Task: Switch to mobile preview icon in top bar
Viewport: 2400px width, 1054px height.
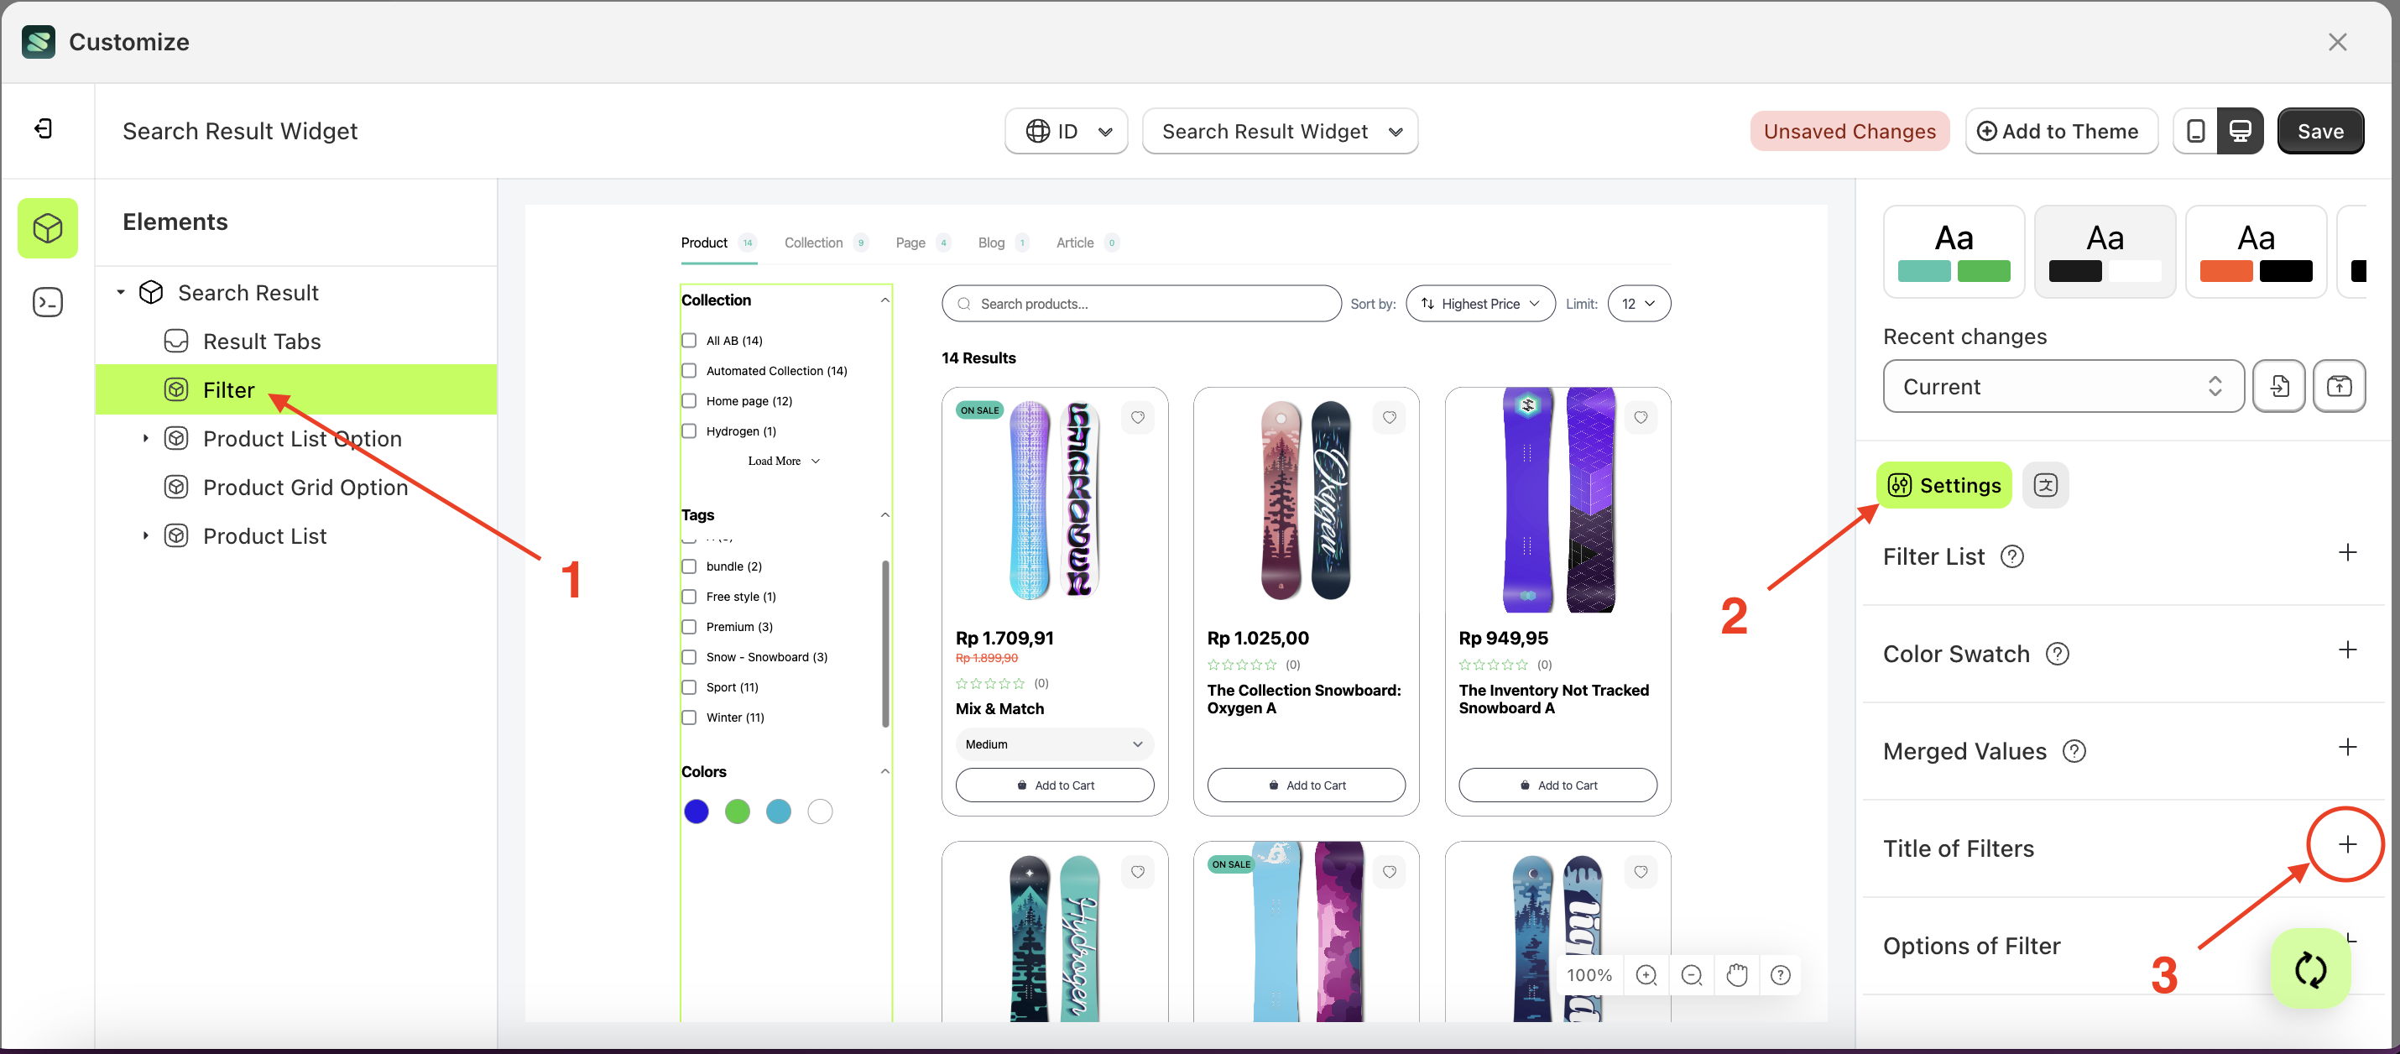Action: 2196,130
